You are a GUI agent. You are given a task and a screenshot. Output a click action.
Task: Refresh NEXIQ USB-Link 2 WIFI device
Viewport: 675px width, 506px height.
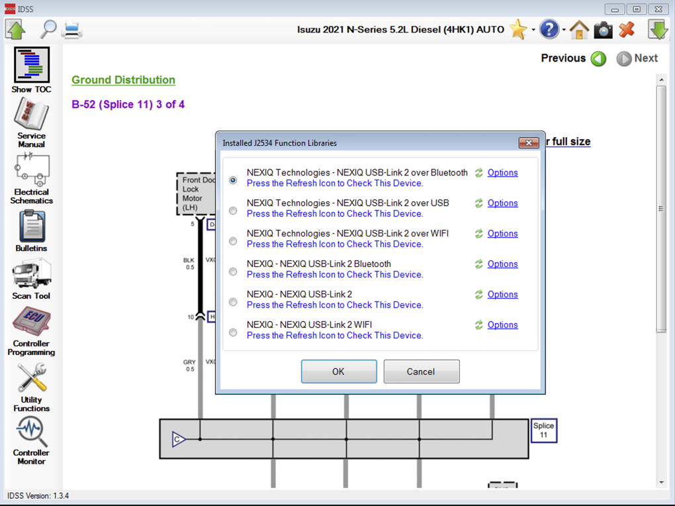click(x=478, y=325)
